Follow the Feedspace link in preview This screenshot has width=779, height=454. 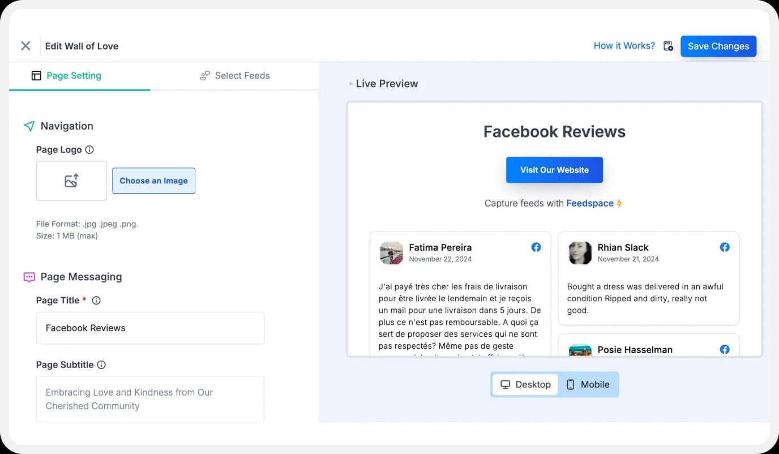590,203
